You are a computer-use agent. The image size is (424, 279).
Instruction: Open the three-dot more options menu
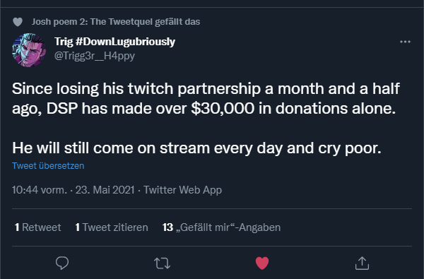point(405,42)
